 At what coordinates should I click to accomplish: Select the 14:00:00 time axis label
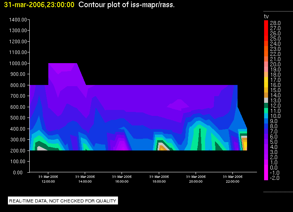[85, 181]
